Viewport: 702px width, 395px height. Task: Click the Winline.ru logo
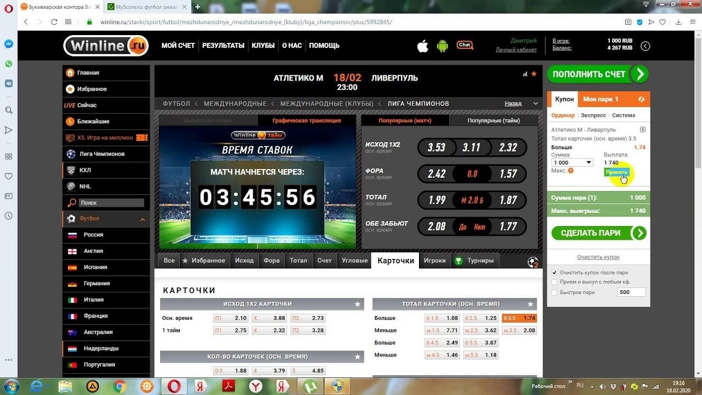pyautogui.click(x=106, y=46)
